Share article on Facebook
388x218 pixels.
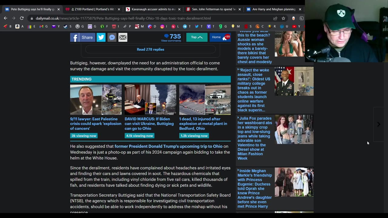click(x=82, y=37)
